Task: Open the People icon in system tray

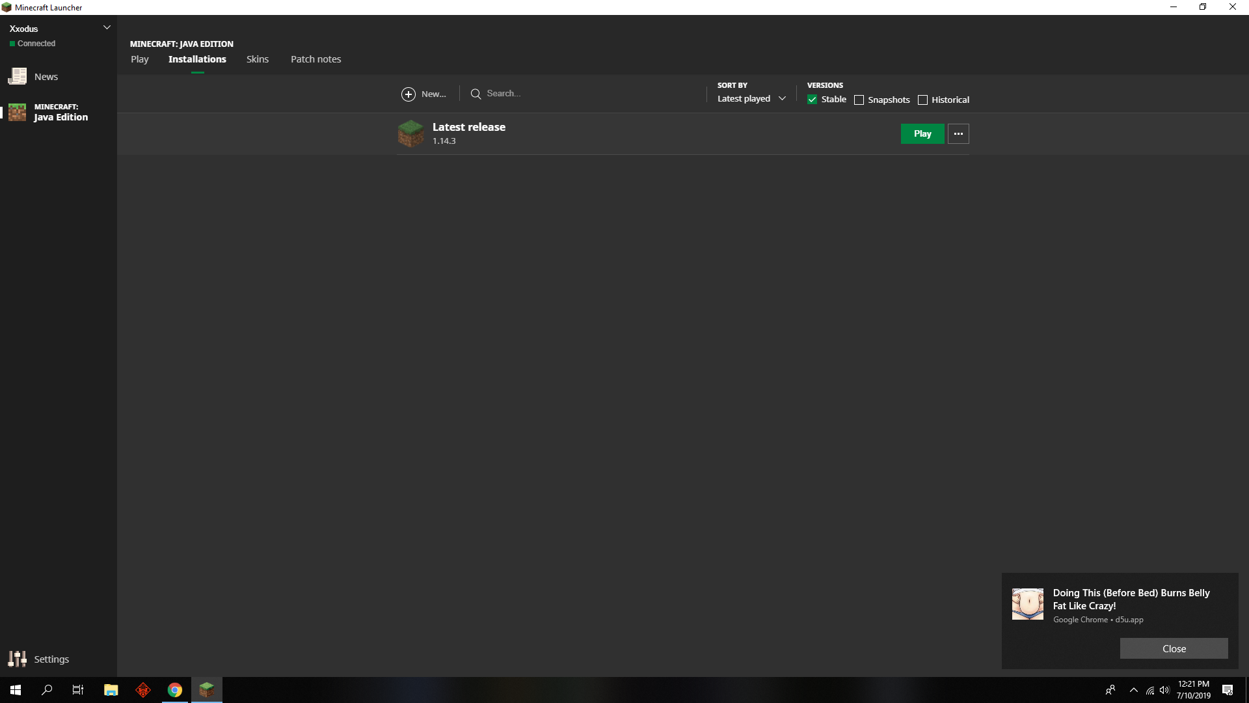Action: click(1110, 690)
